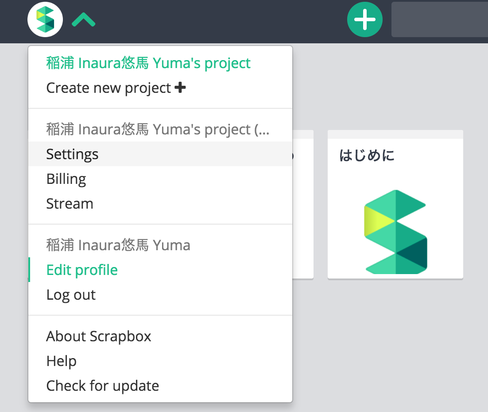Open the はじめに page card
The height and width of the screenshot is (412, 488).
click(395, 204)
